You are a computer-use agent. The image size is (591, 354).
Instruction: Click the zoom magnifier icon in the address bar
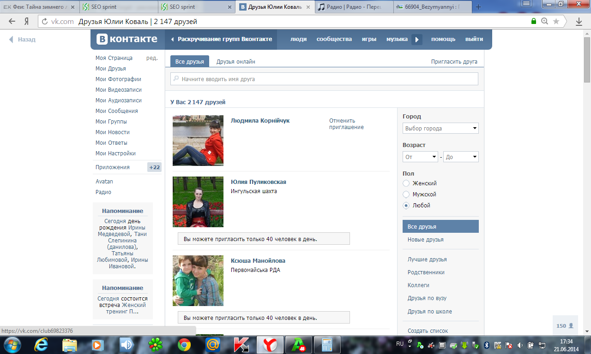[545, 21]
